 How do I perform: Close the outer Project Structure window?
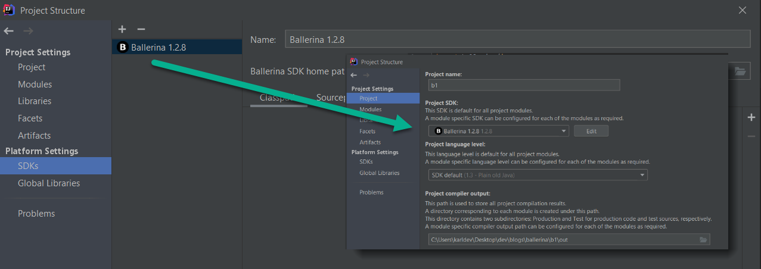tap(743, 10)
